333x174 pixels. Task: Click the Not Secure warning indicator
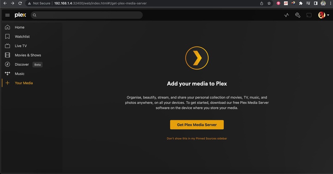pos(39,3)
